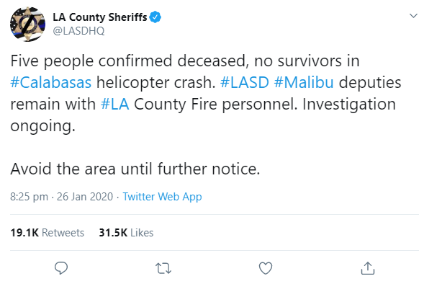Click the reply speech bubble icon
The width and height of the screenshot is (424, 284).
tap(61, 268)
